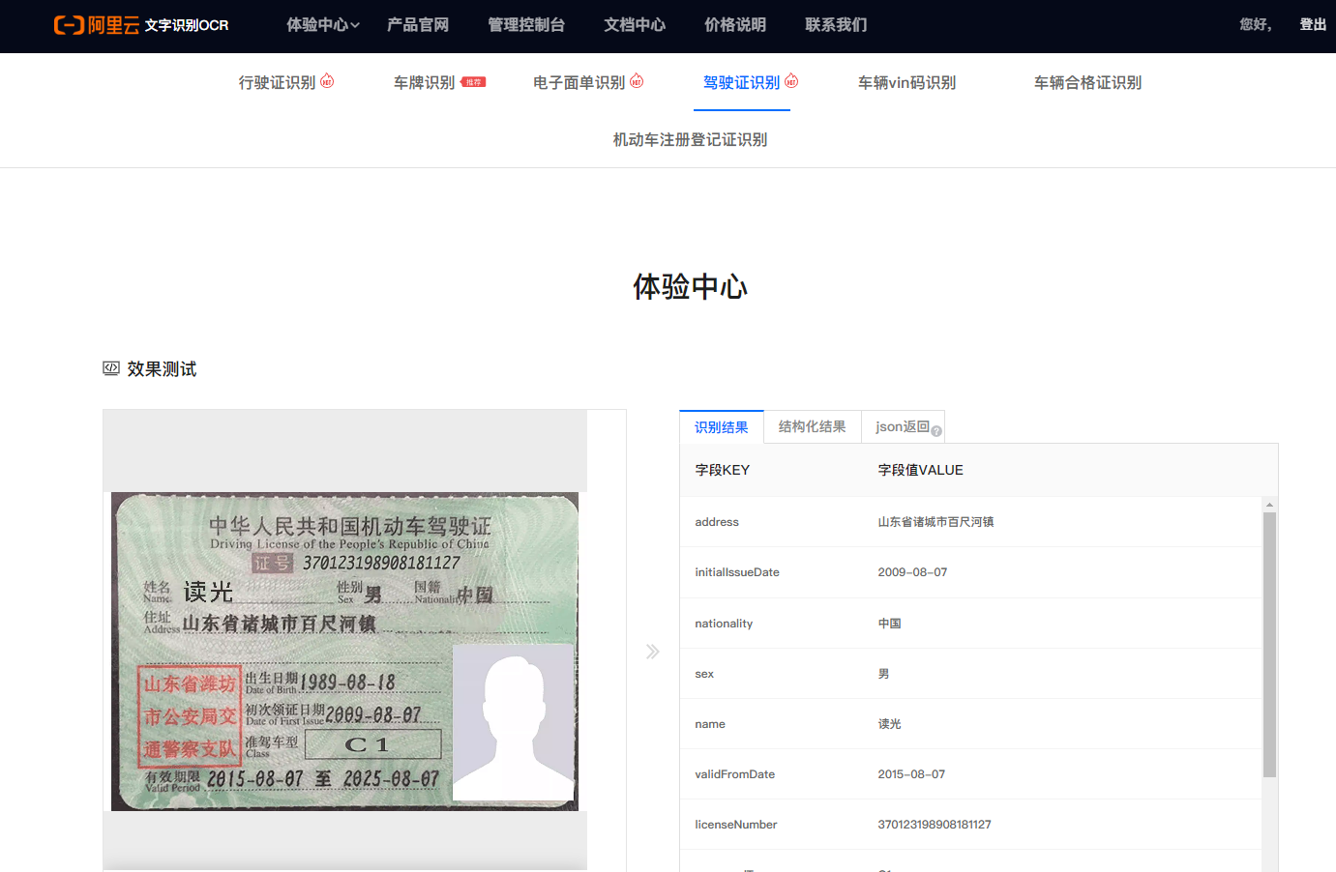Screen dimensions: 1336x872
Task: Click the 推荐 badge next to 车牌识别
Action: coord(473,82)
